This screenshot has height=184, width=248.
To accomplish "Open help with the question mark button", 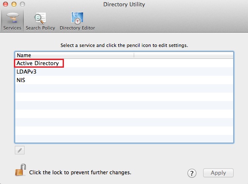I will (192, 173).
